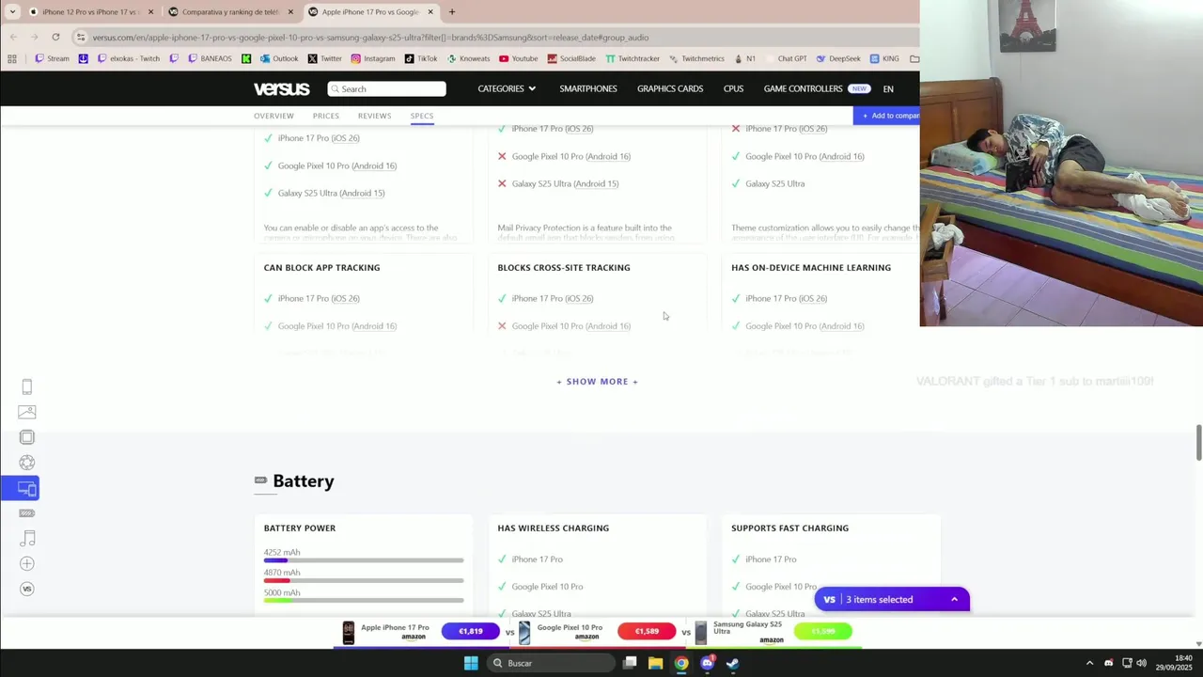This screenshot has height=677, width=1203.
Task: Open File Explorer from taskbar
Action: click(655, 663)
